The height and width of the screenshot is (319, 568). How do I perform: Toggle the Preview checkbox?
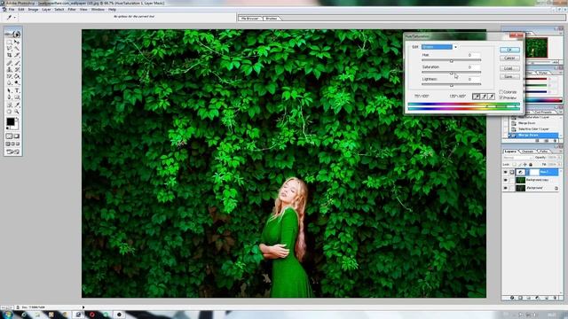501,97
